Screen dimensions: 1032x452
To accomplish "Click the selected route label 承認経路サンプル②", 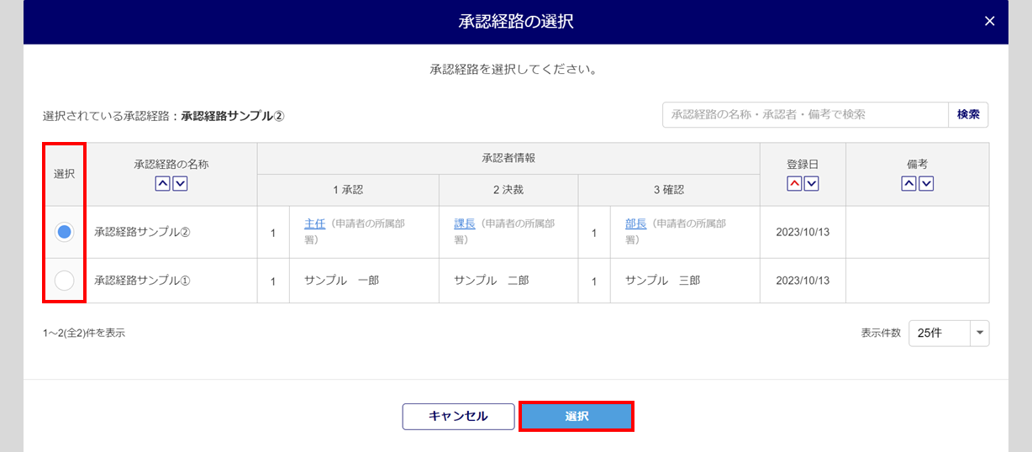I will [x=233, y=115].
